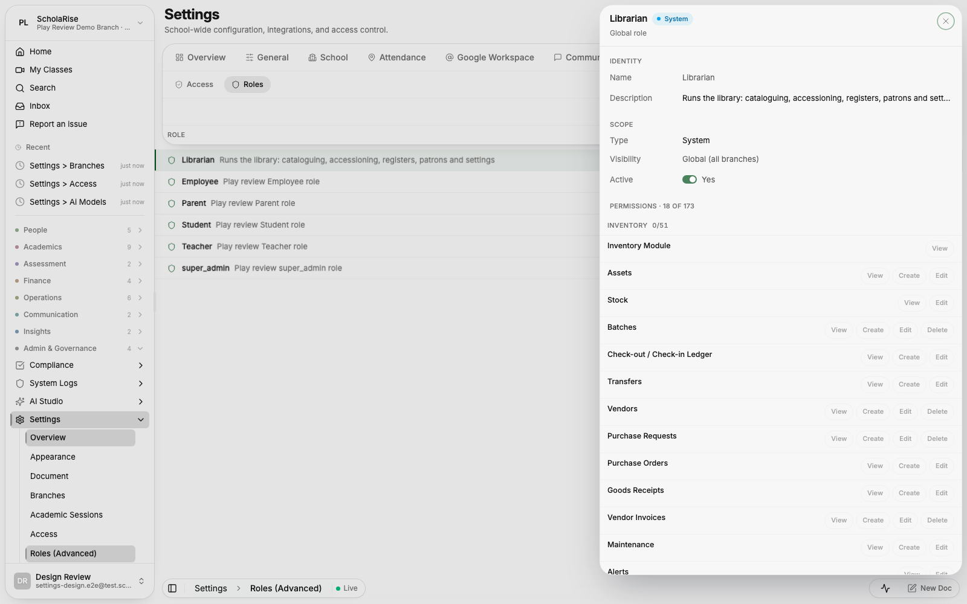The image size is (967, 604).
Task: Click the AI Studio sparkle icon
Action: (x=20, y=402)
